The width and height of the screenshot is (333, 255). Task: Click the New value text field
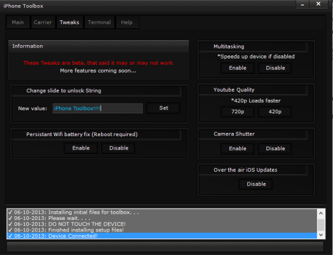tap(97, 108)
